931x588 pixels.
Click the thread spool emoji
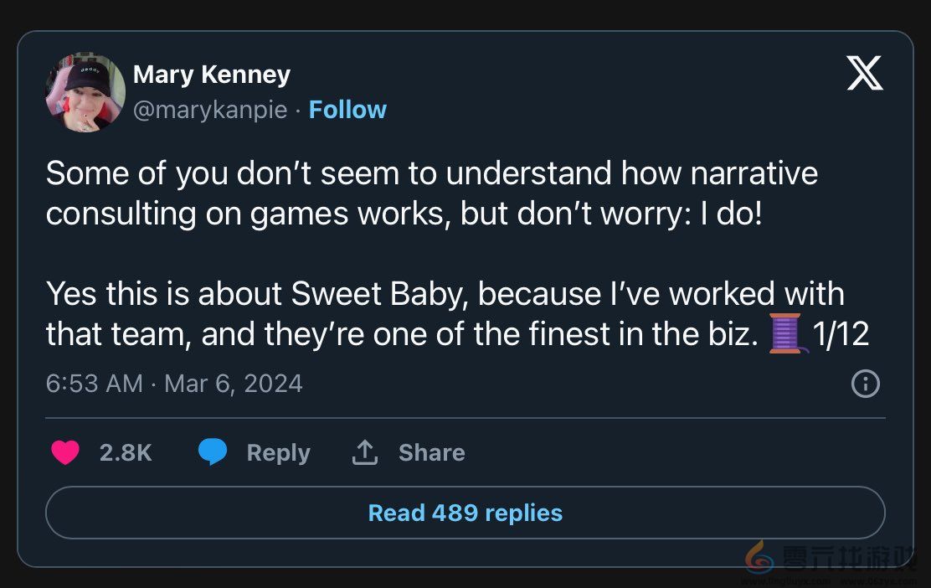coord(785,335)
